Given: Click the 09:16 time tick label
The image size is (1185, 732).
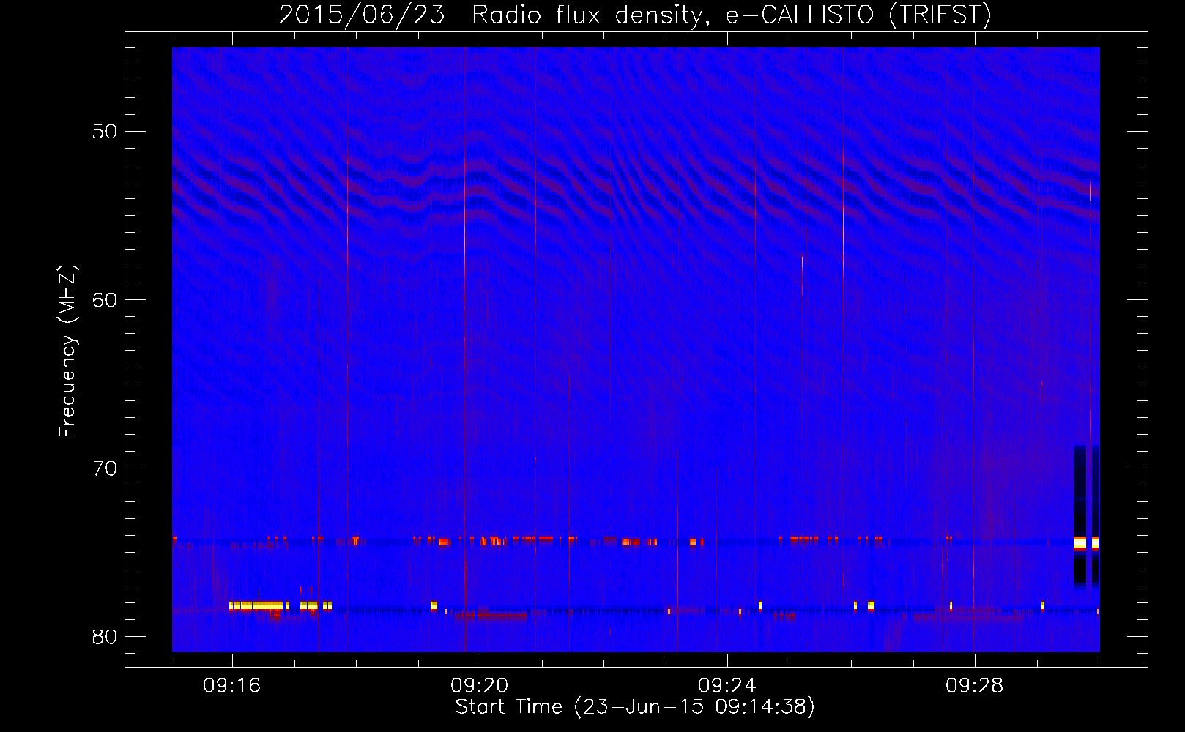Looking at the screenshot, I should click(x=232, y=686).
